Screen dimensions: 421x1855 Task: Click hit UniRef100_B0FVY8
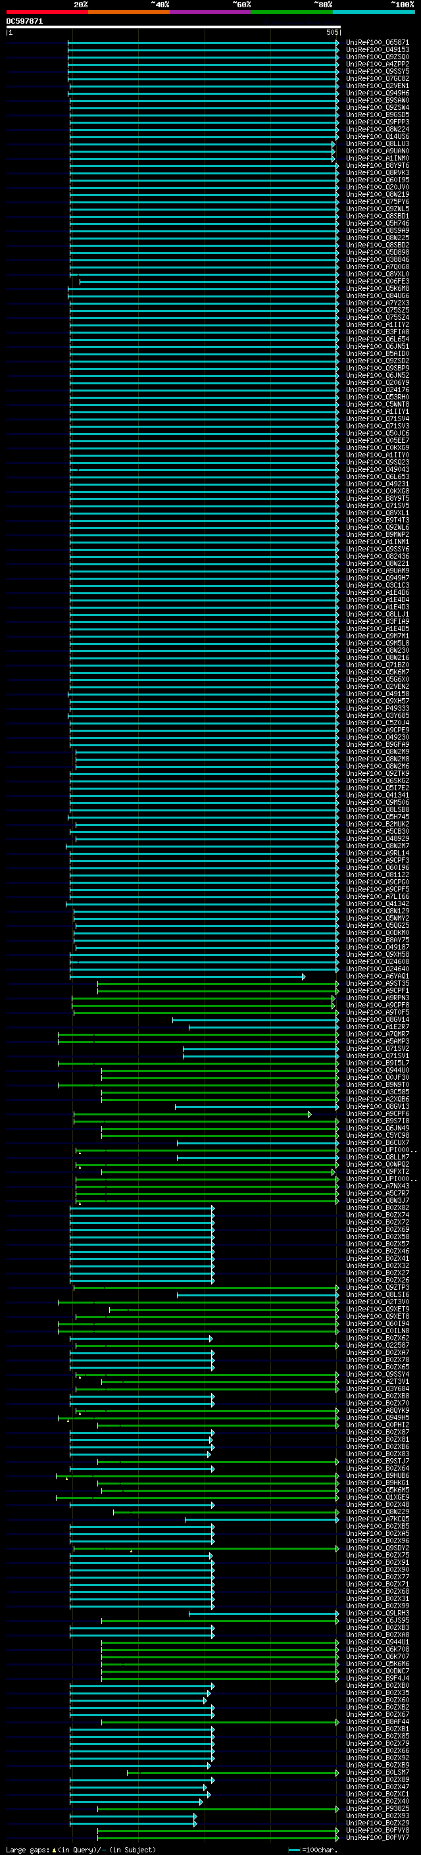pyautogui.click(x=378, y=1830)
